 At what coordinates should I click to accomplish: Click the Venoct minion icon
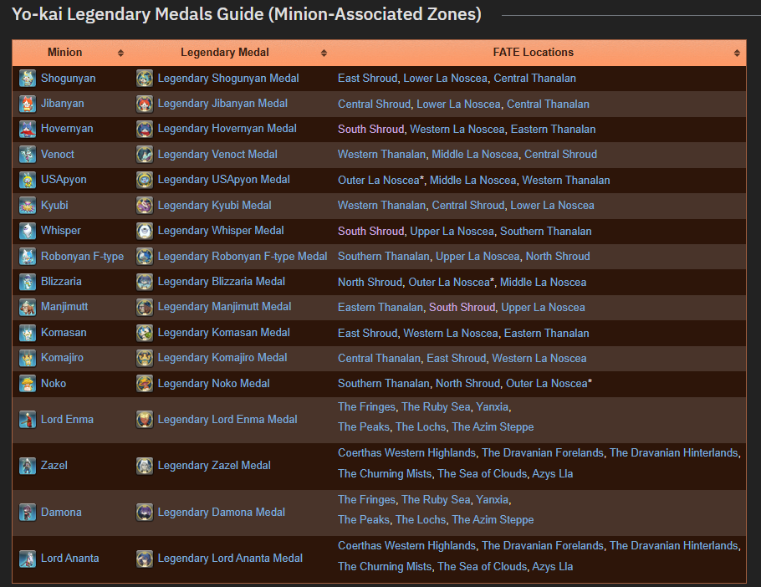tap(28, 154)
